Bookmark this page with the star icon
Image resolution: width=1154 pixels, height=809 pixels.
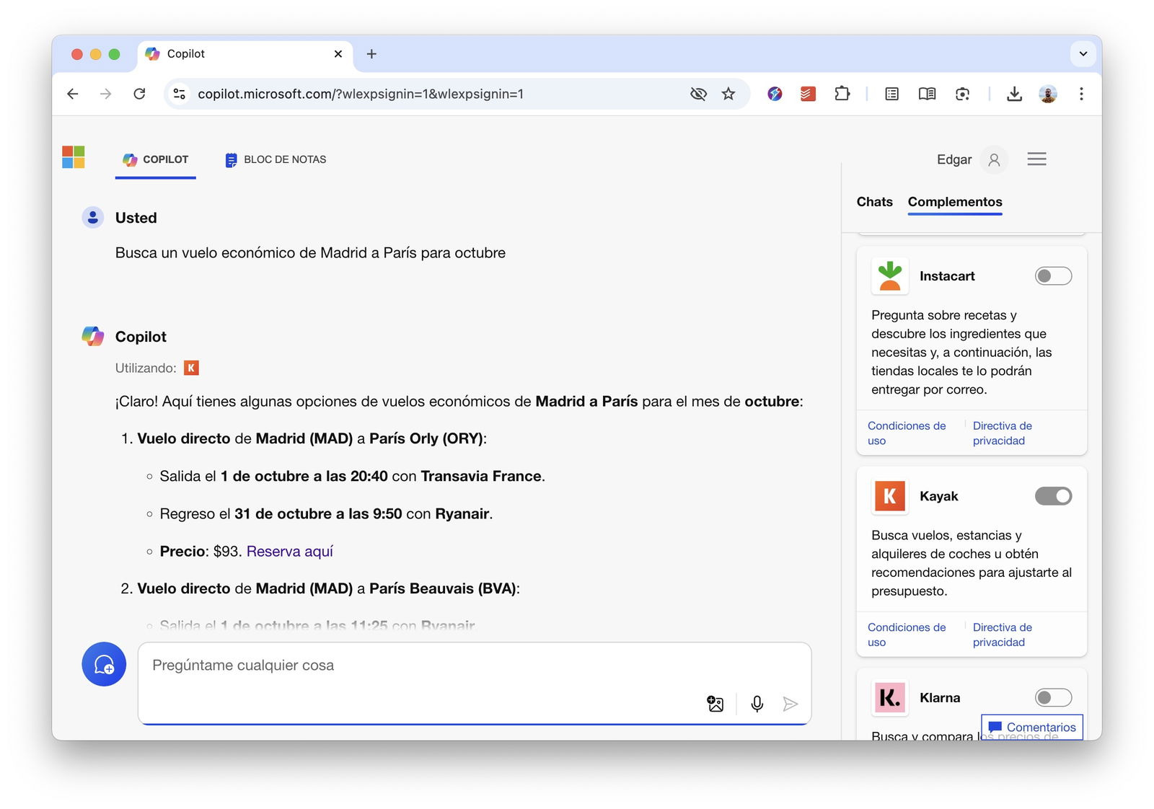point(728,94)
